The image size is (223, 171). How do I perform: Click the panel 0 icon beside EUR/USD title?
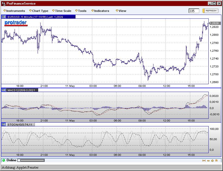coord(4,17)
